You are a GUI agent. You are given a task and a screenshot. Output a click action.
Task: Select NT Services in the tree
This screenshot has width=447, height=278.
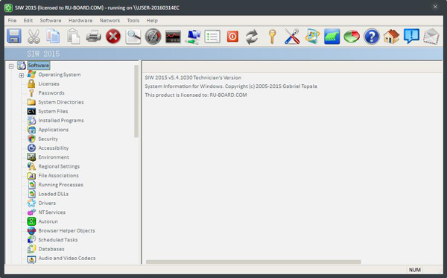[51, 212]
